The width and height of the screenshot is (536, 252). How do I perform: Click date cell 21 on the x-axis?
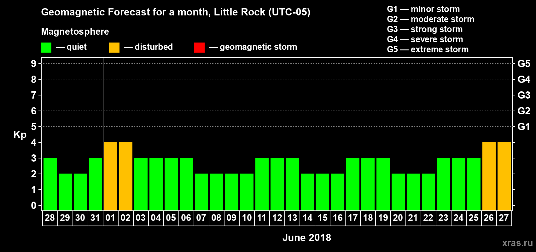point(413,218)
